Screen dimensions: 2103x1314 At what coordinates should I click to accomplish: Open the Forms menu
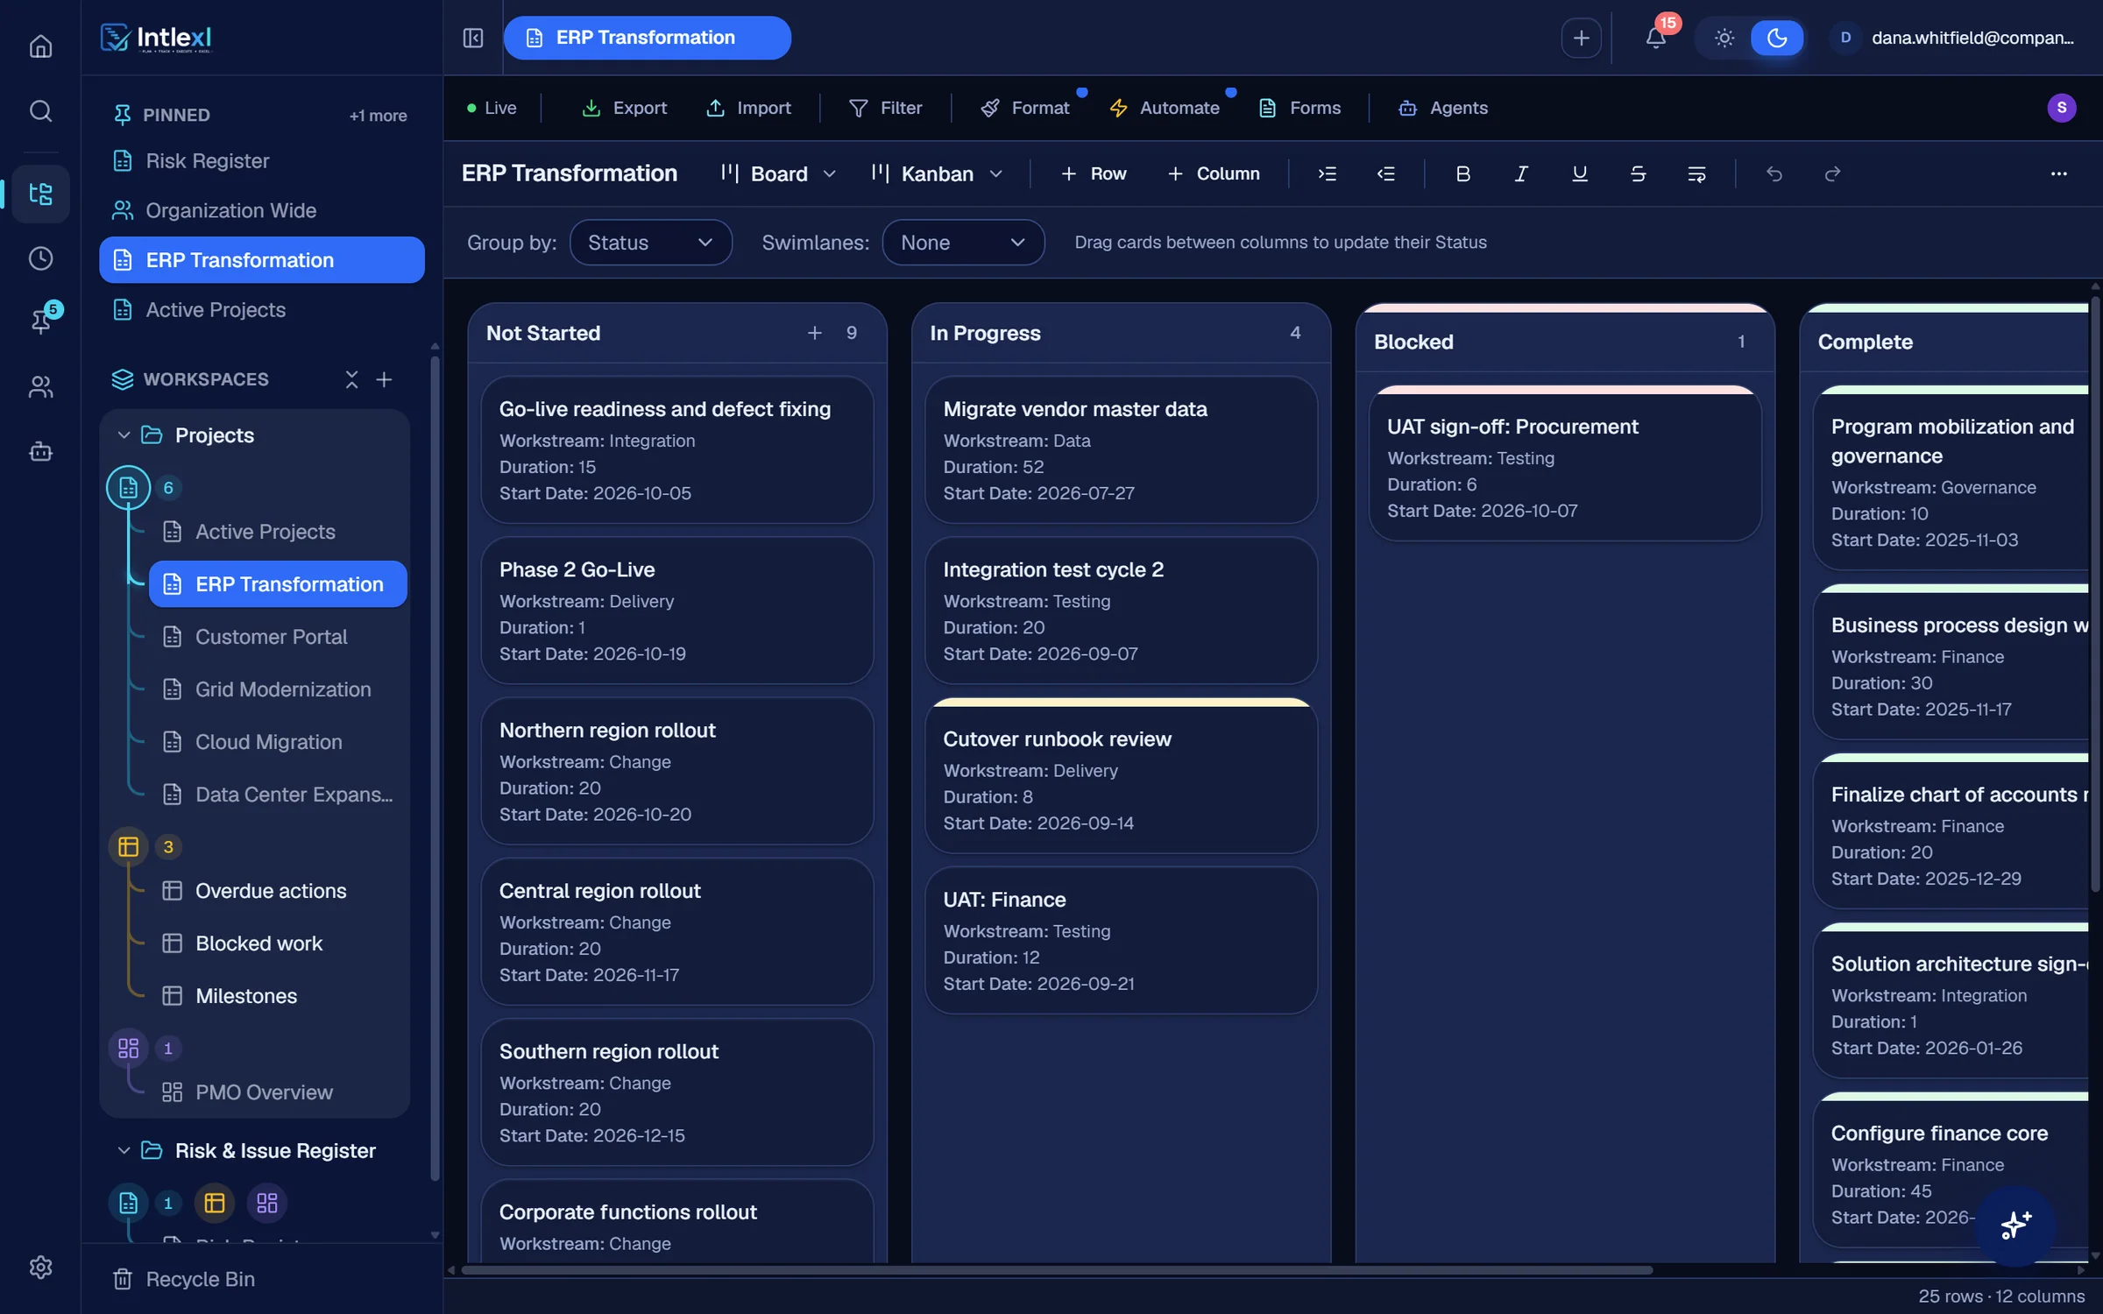point(1299,108)
